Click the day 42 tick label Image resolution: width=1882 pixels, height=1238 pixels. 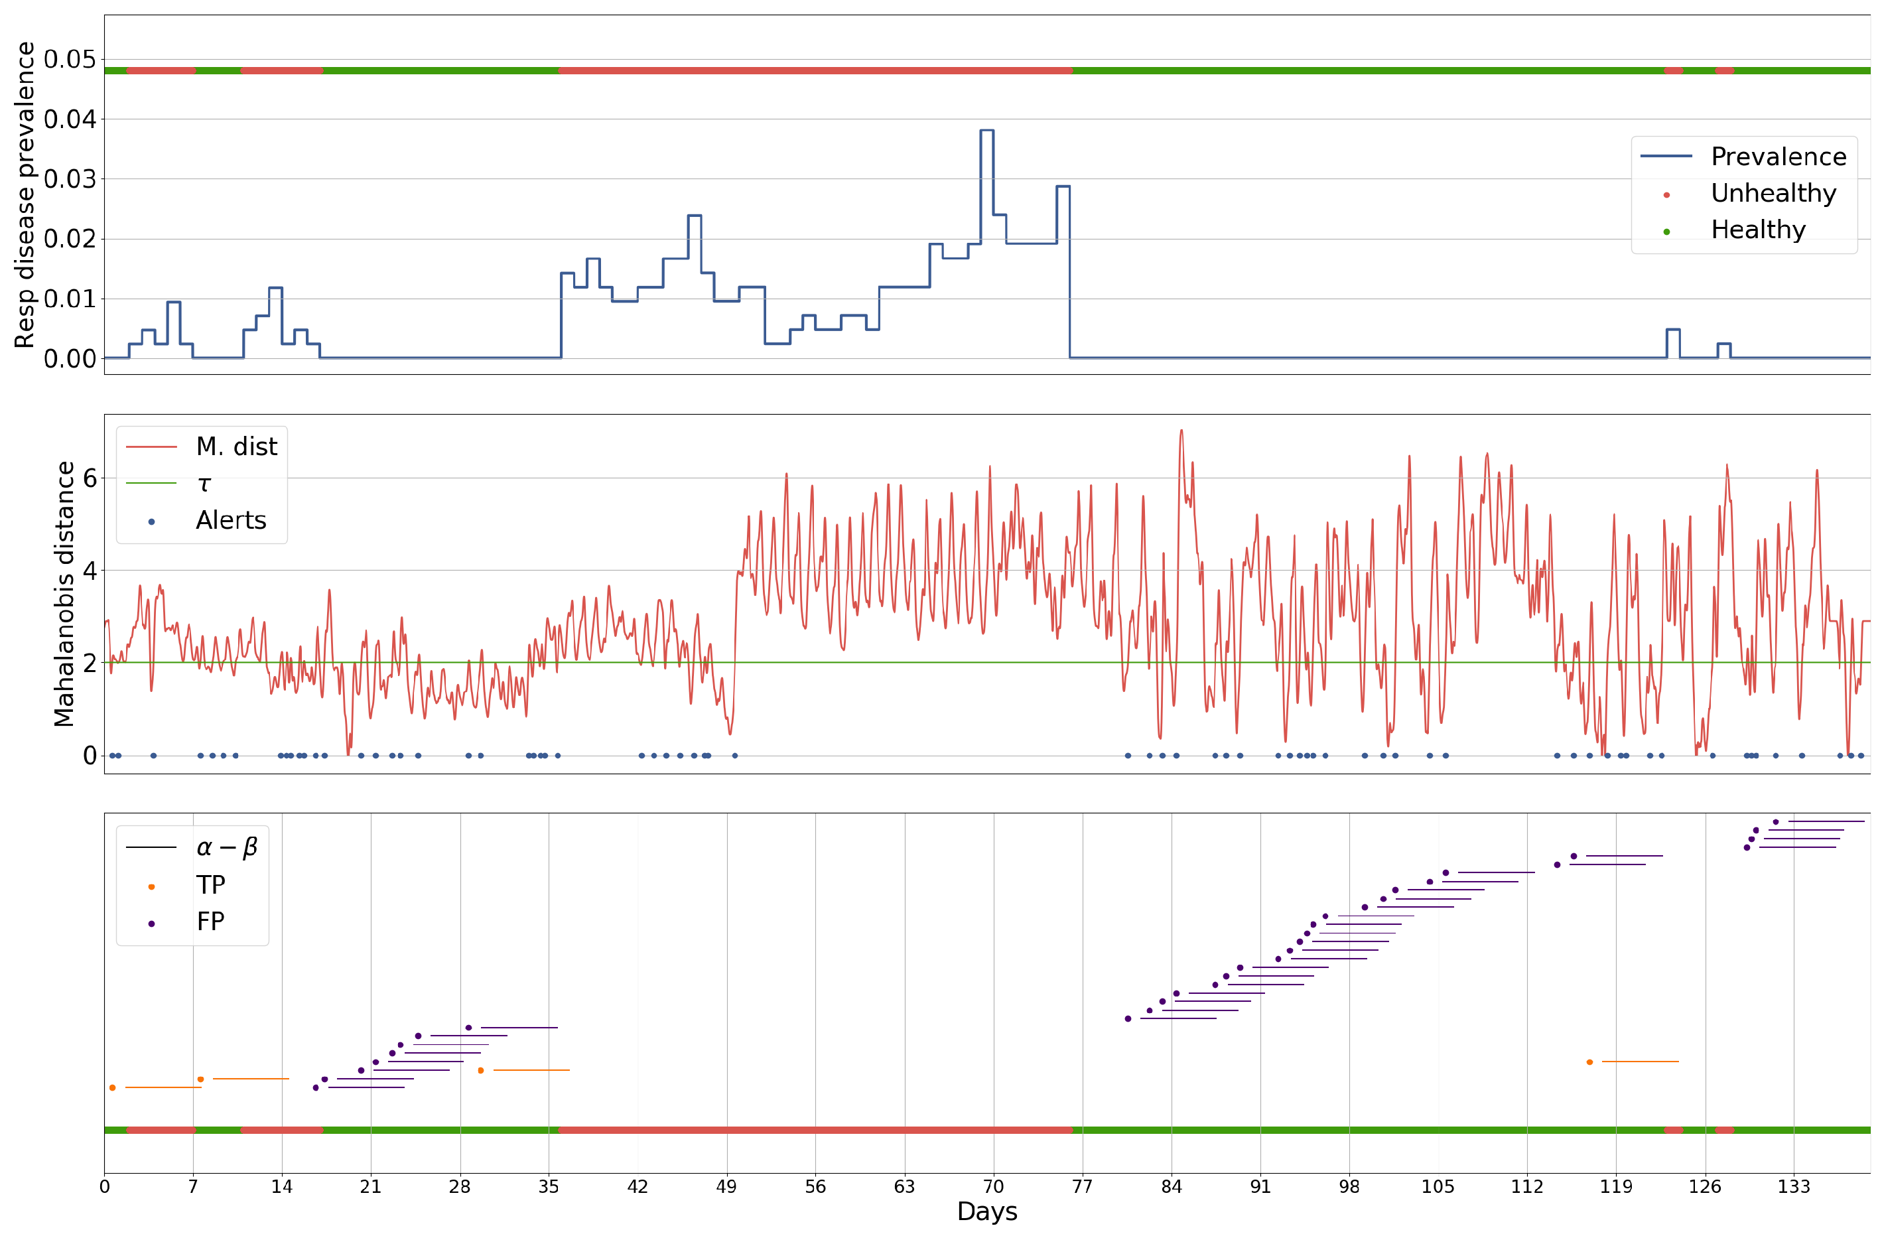pyautogui.click(x=638, y=1186)
